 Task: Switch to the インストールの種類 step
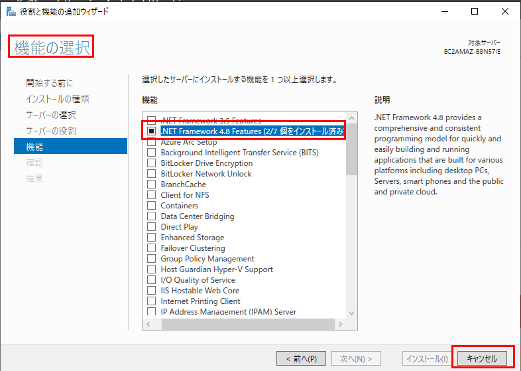(x=58, y=99)
